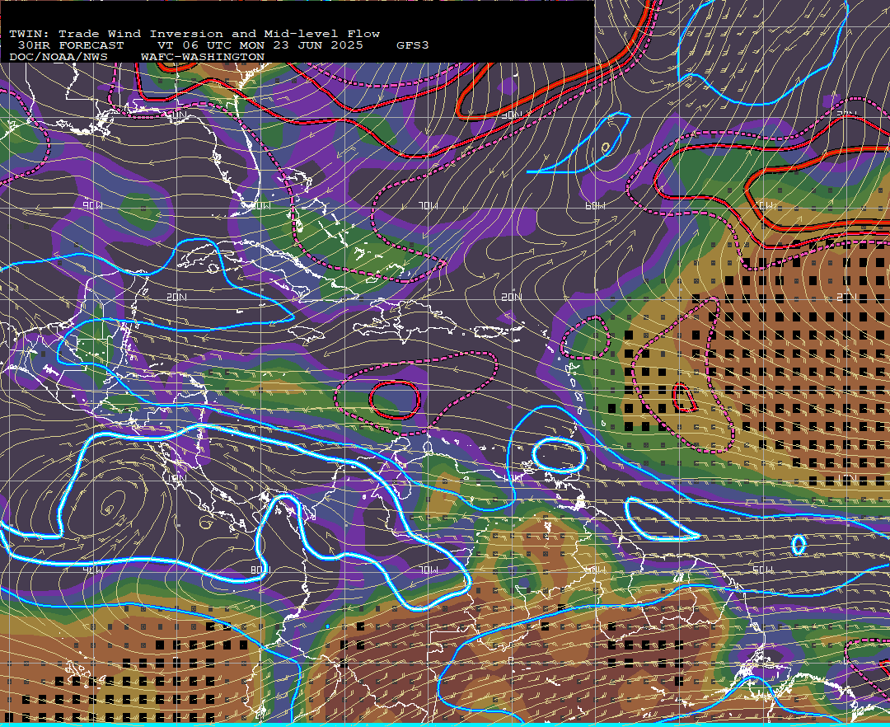Click the 50W label off the Brazilian coast
Image resolution: width=890 pixels, height=727 pixels.
pyautogui.click(x=762, y=570)
